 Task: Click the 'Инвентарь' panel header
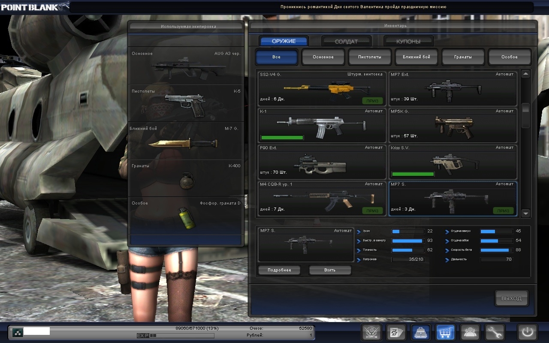[393, 26]
